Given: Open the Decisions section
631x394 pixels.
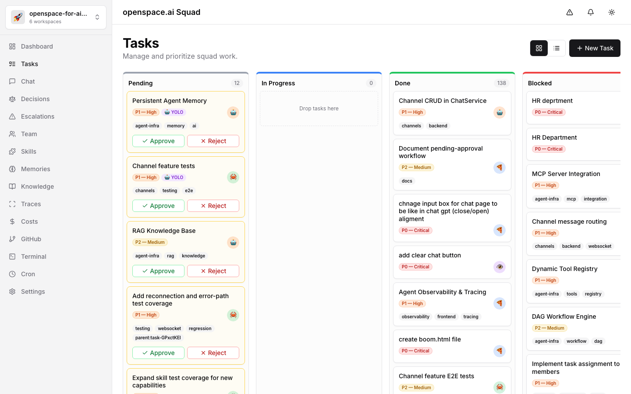Looking at the screenshot, I should click(35, 98).
